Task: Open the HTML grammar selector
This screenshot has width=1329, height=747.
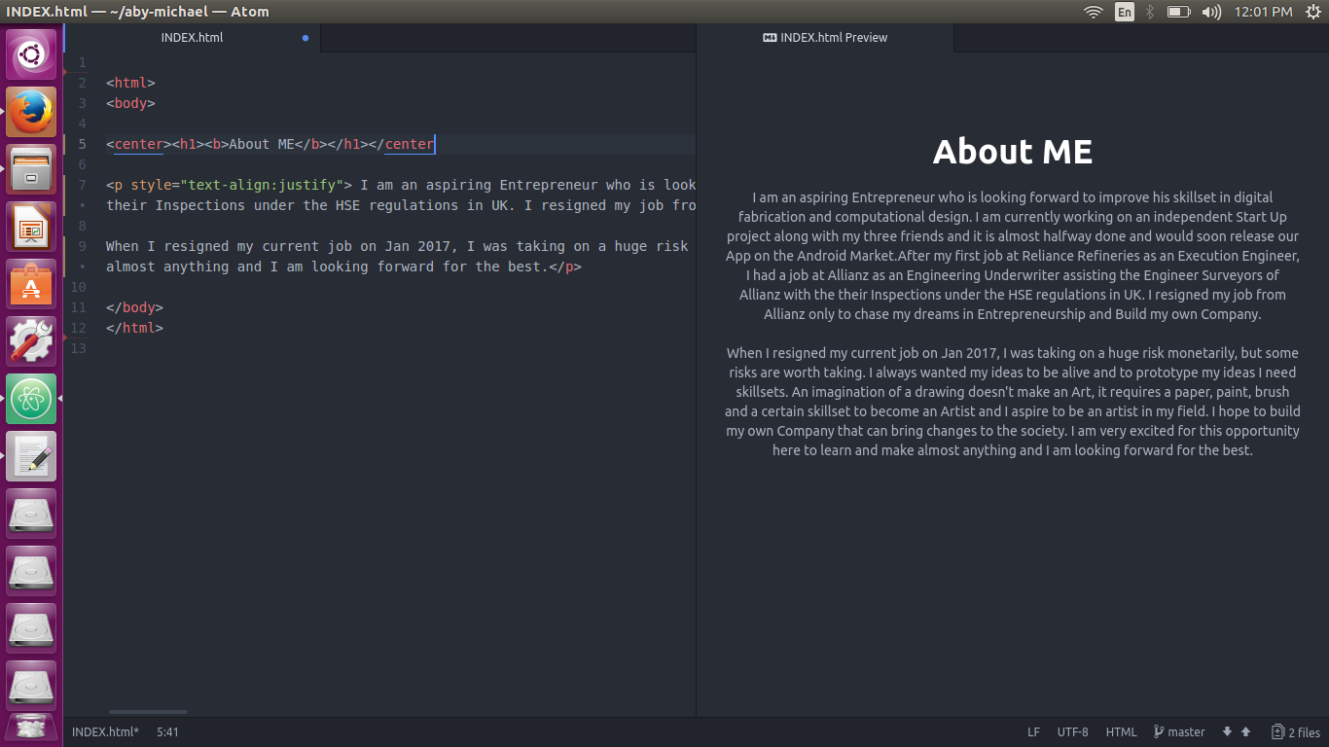Action: click(1121, 732)
